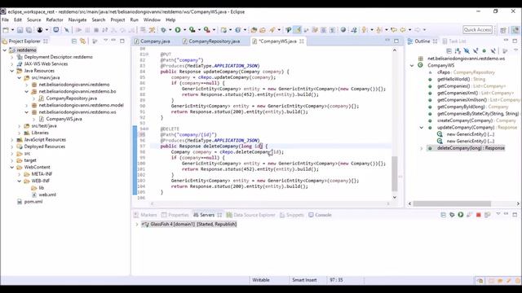Click Collapse All icon in Outline view

pyautogui.click(x=449, y=50)
